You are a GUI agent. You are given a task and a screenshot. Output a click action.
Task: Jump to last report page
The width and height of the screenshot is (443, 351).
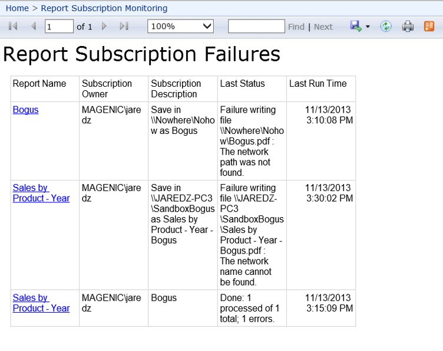pos(124,27)
